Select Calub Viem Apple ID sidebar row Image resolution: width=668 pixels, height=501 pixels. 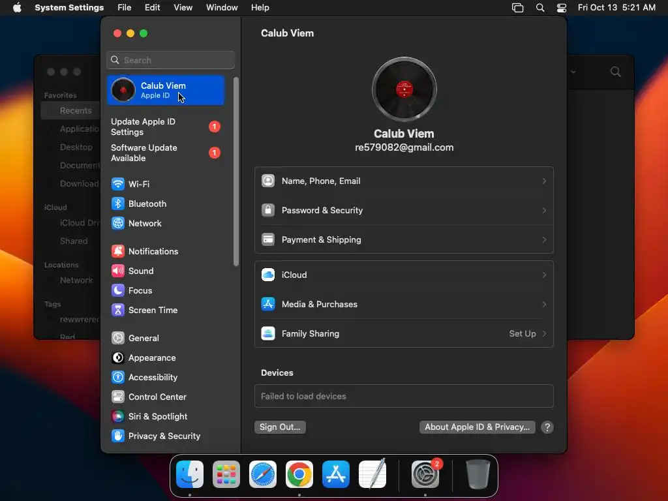[165, 90]
